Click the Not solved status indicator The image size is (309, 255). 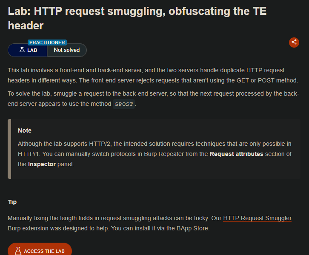click(x=66, y=50)
